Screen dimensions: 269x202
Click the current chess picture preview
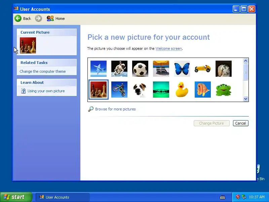(x=28, y=45)
